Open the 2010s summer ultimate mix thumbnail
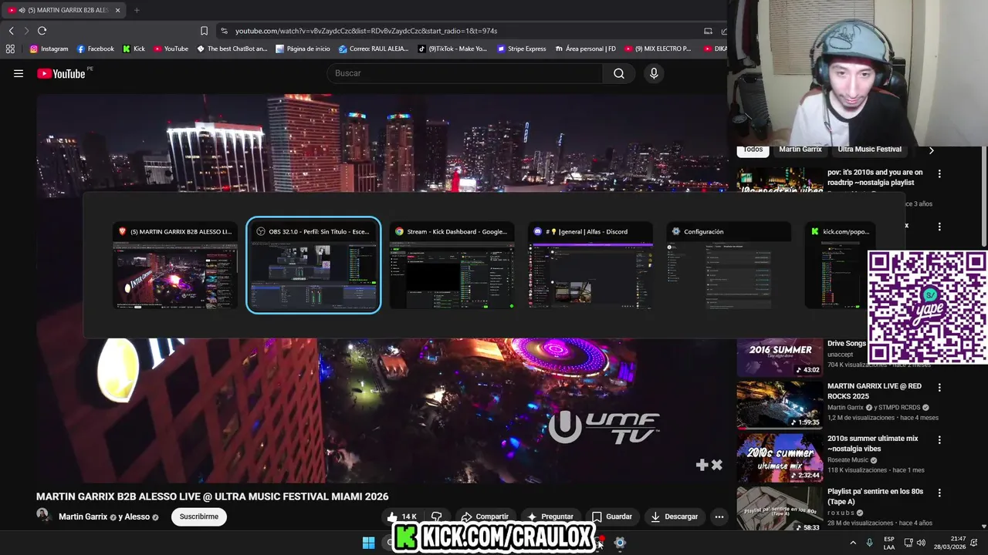Viewport: 988px width, 555px height. [x=780, y=457]
